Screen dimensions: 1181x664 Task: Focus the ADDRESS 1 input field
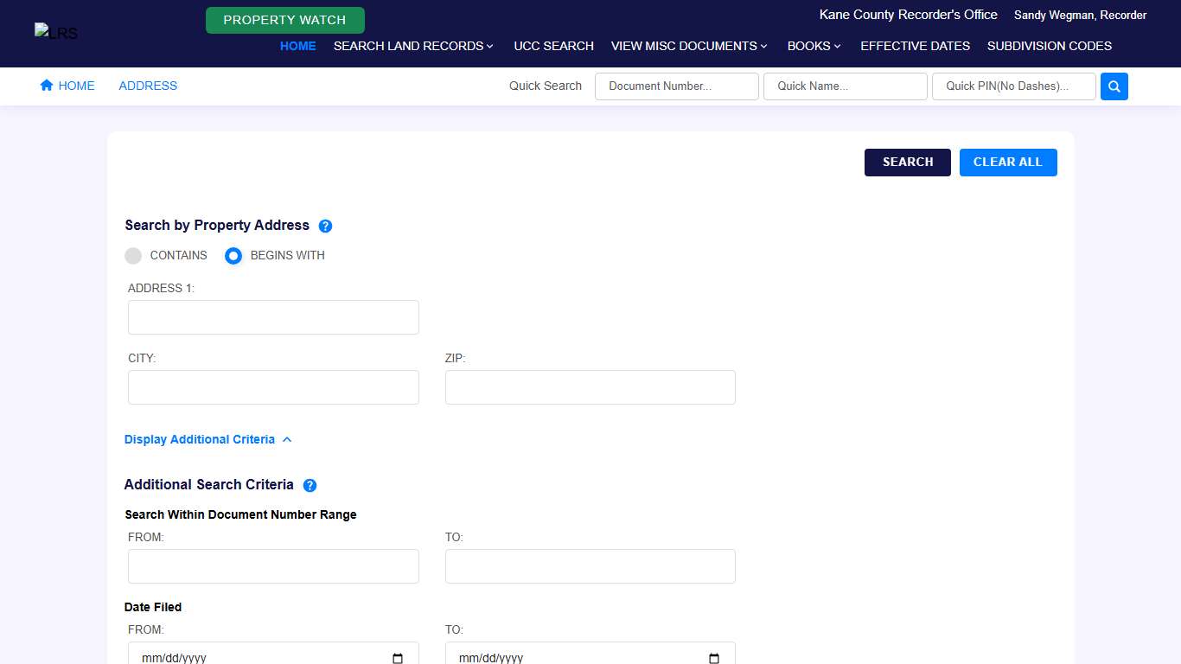click(273, 317)
